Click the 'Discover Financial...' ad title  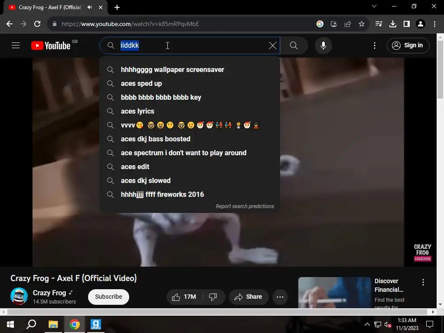[x=389, y=285]
